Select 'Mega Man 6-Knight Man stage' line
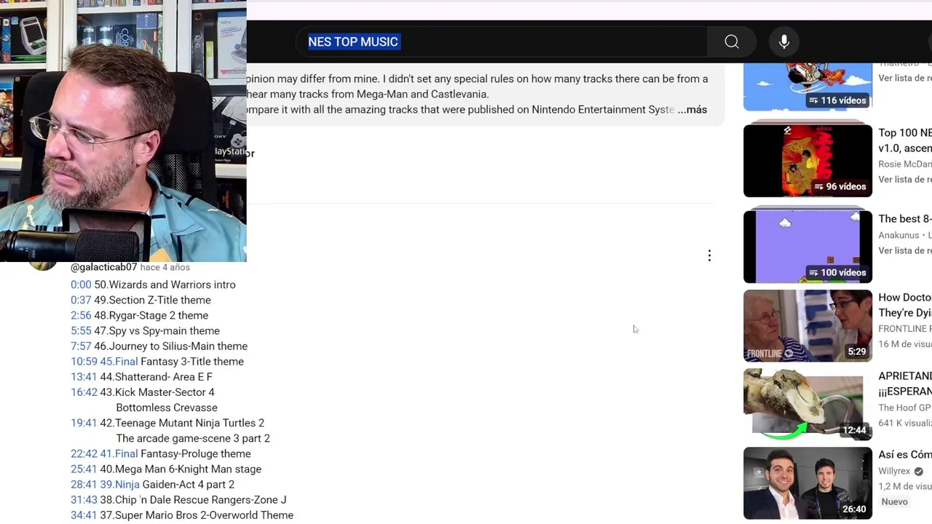 181,469
